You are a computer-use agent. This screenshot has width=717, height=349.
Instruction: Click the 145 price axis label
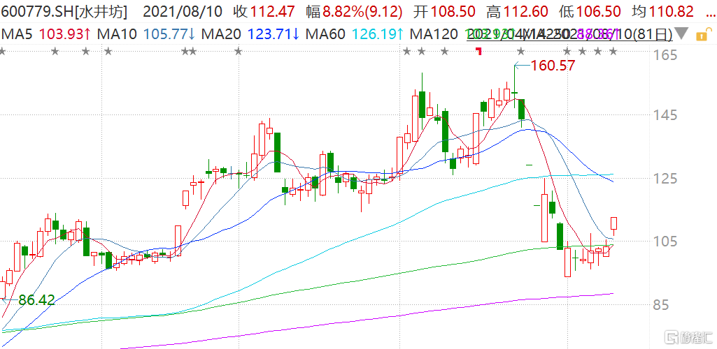pos(663,115)
